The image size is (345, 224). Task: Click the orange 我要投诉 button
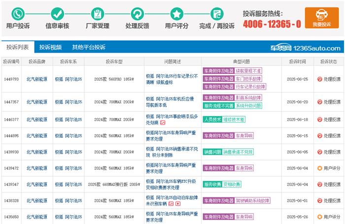(x=322, y=18)
